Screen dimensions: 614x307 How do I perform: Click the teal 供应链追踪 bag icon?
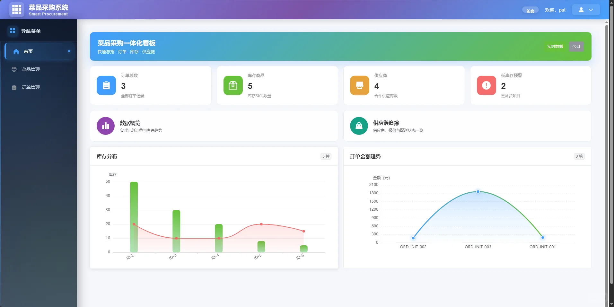click(x=359, y=126)
